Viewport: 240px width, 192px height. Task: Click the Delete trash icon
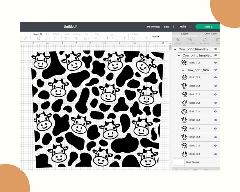pyautogui.click(x=218, y=40)
